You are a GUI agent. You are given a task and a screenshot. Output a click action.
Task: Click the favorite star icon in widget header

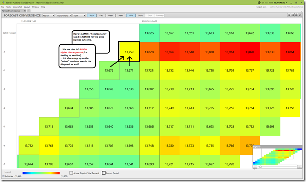click(289, 15)
